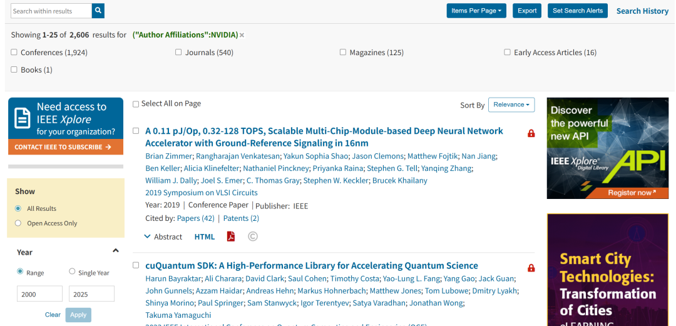Open Search History link

tap(642, 11)
